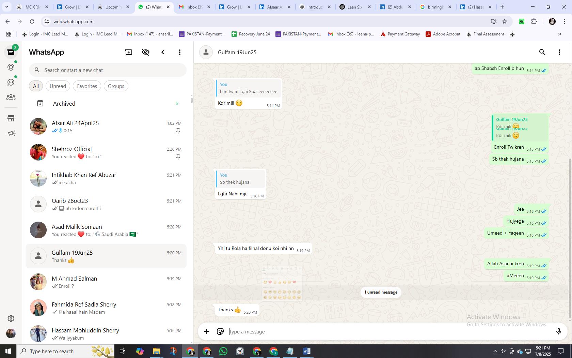Go back in browser history

pyautogui.click(x=7, y=21)
